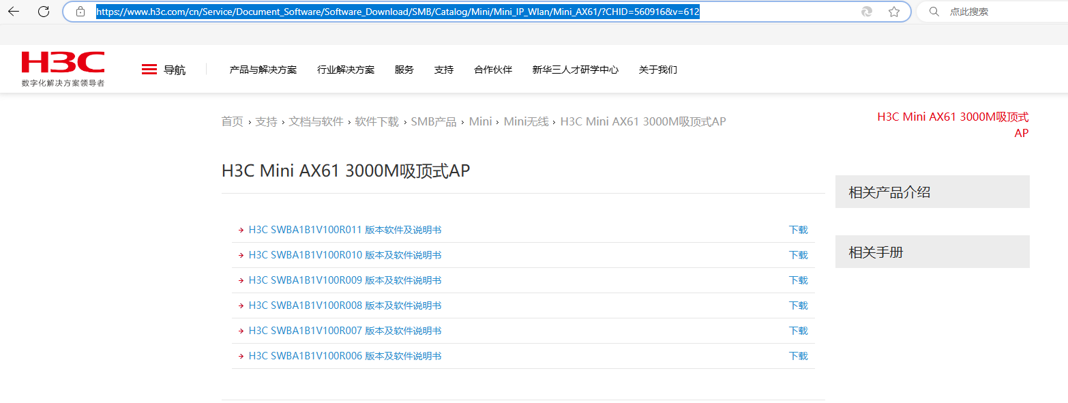This screenshot has height=403, width=1068.
Task: Open SWBA1B1V100R006 版本及软件说明书 link
Action: pyautogui.click(x=345, y=357)
